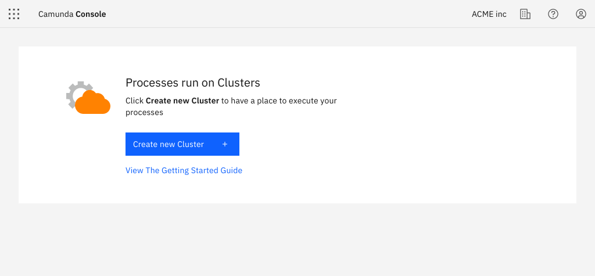Click empty space in the top header bar

[x=291, y=14]
